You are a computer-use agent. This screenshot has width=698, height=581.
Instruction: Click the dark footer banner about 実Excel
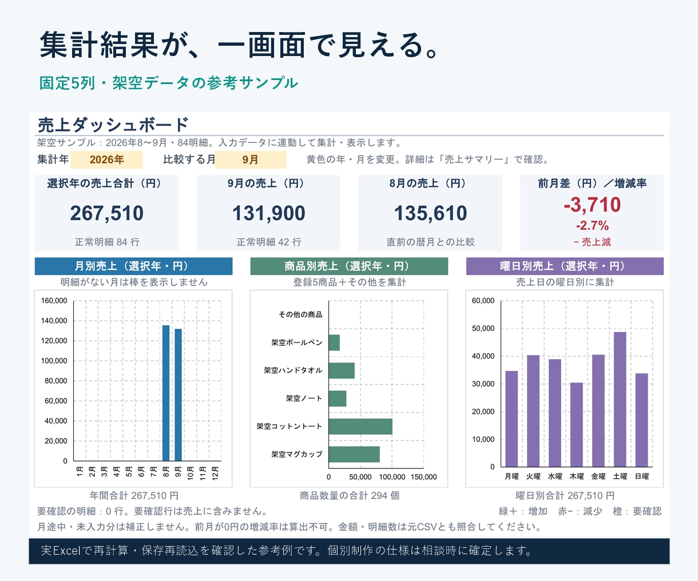tap(349, 551)
